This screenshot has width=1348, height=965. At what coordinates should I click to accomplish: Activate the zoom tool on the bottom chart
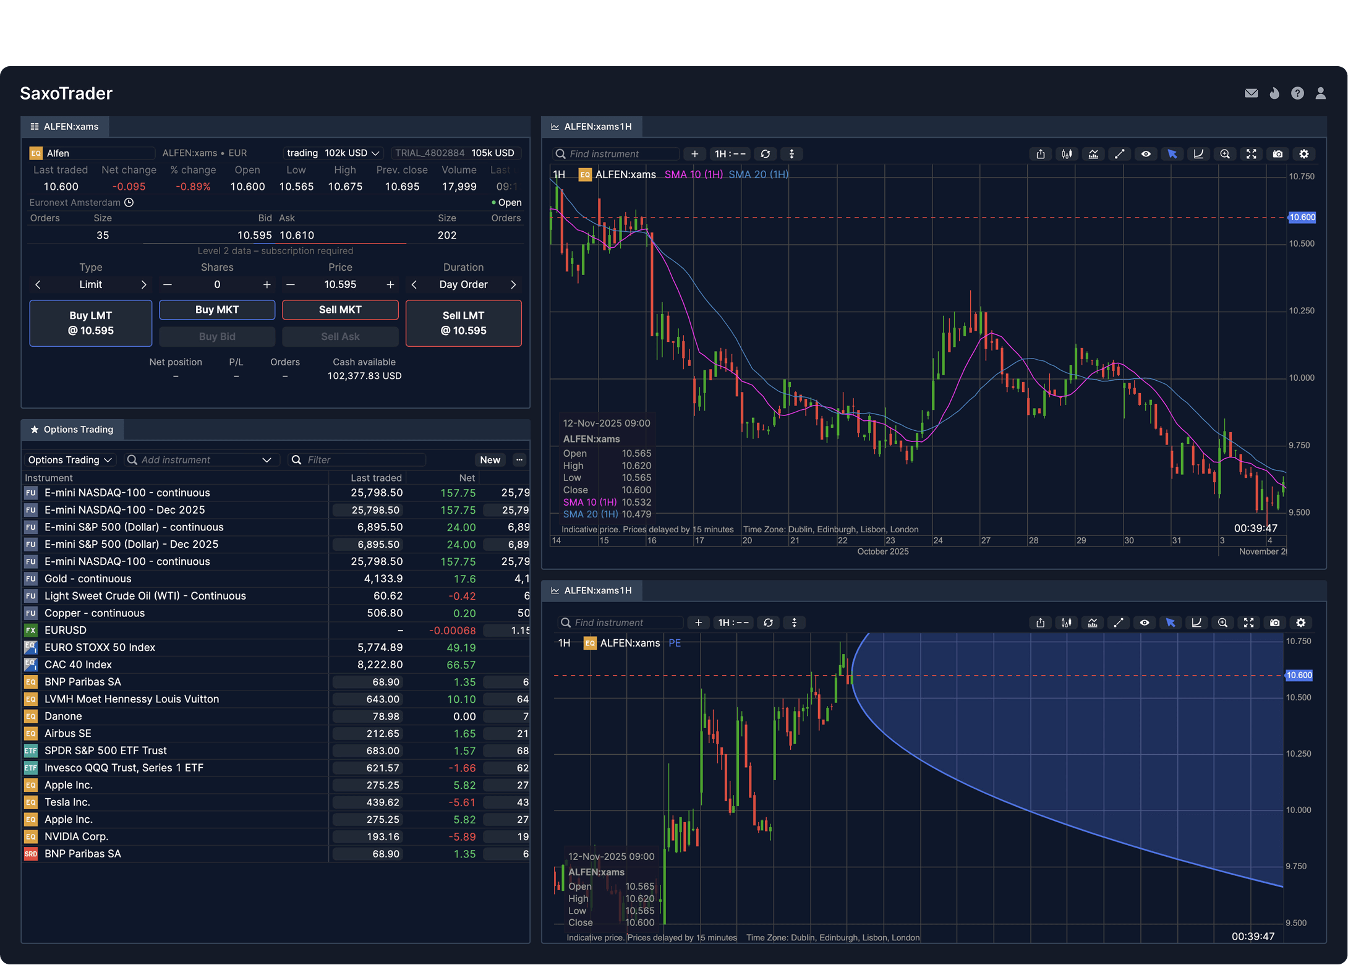[x=1223, y=623]
